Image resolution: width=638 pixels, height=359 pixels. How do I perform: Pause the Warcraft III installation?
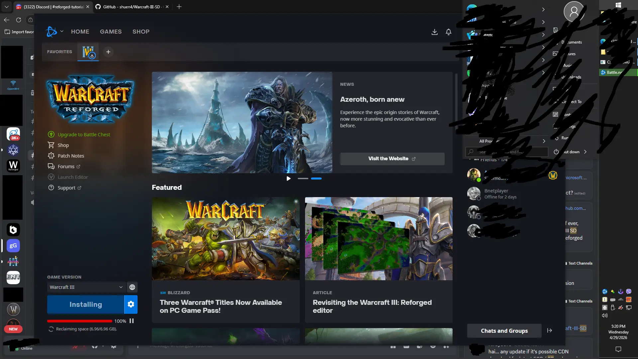(x=132, y=321)
